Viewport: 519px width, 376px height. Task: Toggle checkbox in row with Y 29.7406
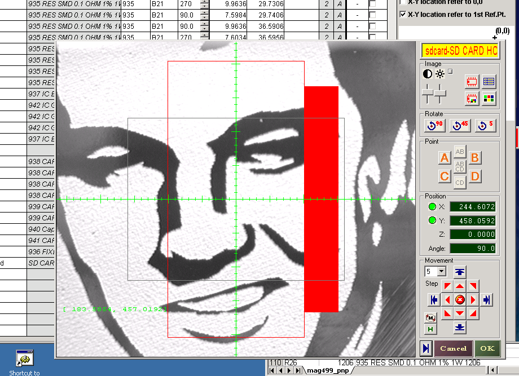coord(373,15)
